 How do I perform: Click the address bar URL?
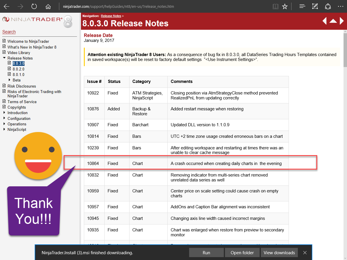[118, 6]
